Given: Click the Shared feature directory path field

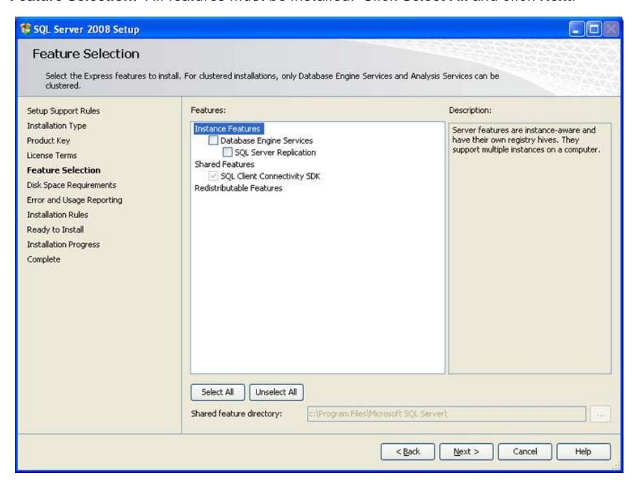Looking at the screenshot, I should click(447, 414).
